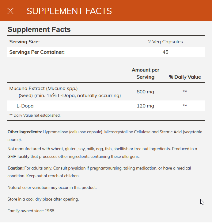This screenshot has height=223, width=212.
Task: Collapse the SUPPLEMENT FACTS section header
Action: click(x=69, y=11)
